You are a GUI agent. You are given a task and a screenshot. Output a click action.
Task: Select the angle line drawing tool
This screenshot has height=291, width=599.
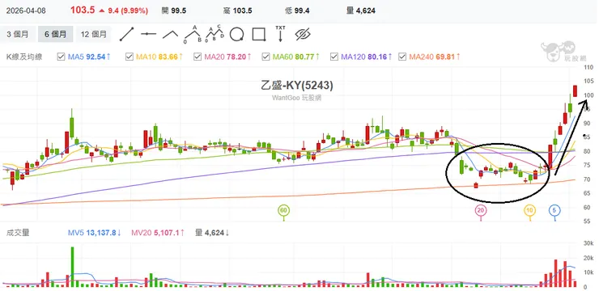[x=170, y=34]
